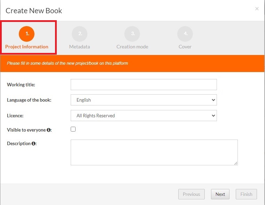Screen dimensions: 265x205
Task: Enable the Visible to everyone checkbox
Action: coord(73,129)
